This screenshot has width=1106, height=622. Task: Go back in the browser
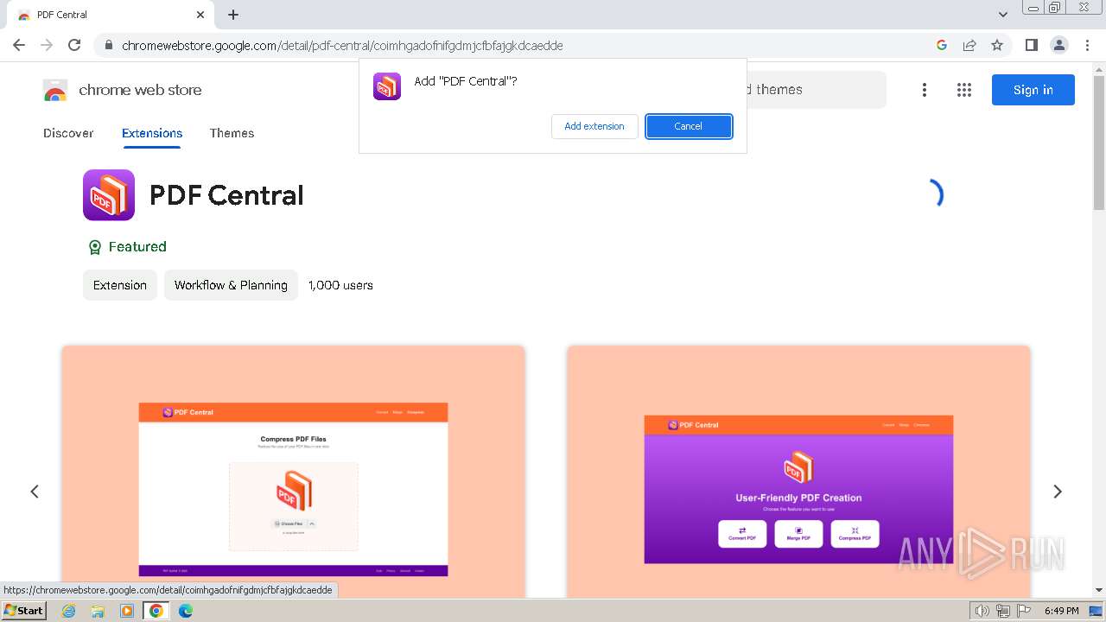coord(19,45)
